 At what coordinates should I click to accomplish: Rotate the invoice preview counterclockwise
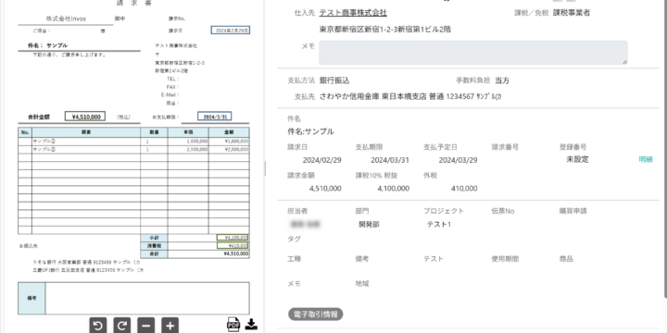pyautogui.click(x=98, y=326)
